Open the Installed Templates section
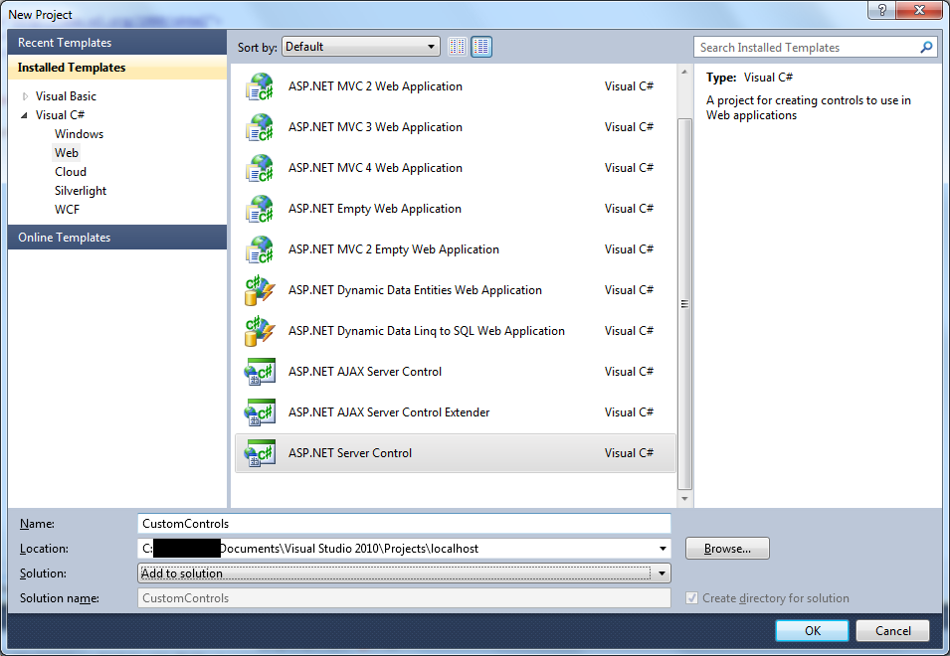This screenshot has height=656, width=950. point(117,68)
